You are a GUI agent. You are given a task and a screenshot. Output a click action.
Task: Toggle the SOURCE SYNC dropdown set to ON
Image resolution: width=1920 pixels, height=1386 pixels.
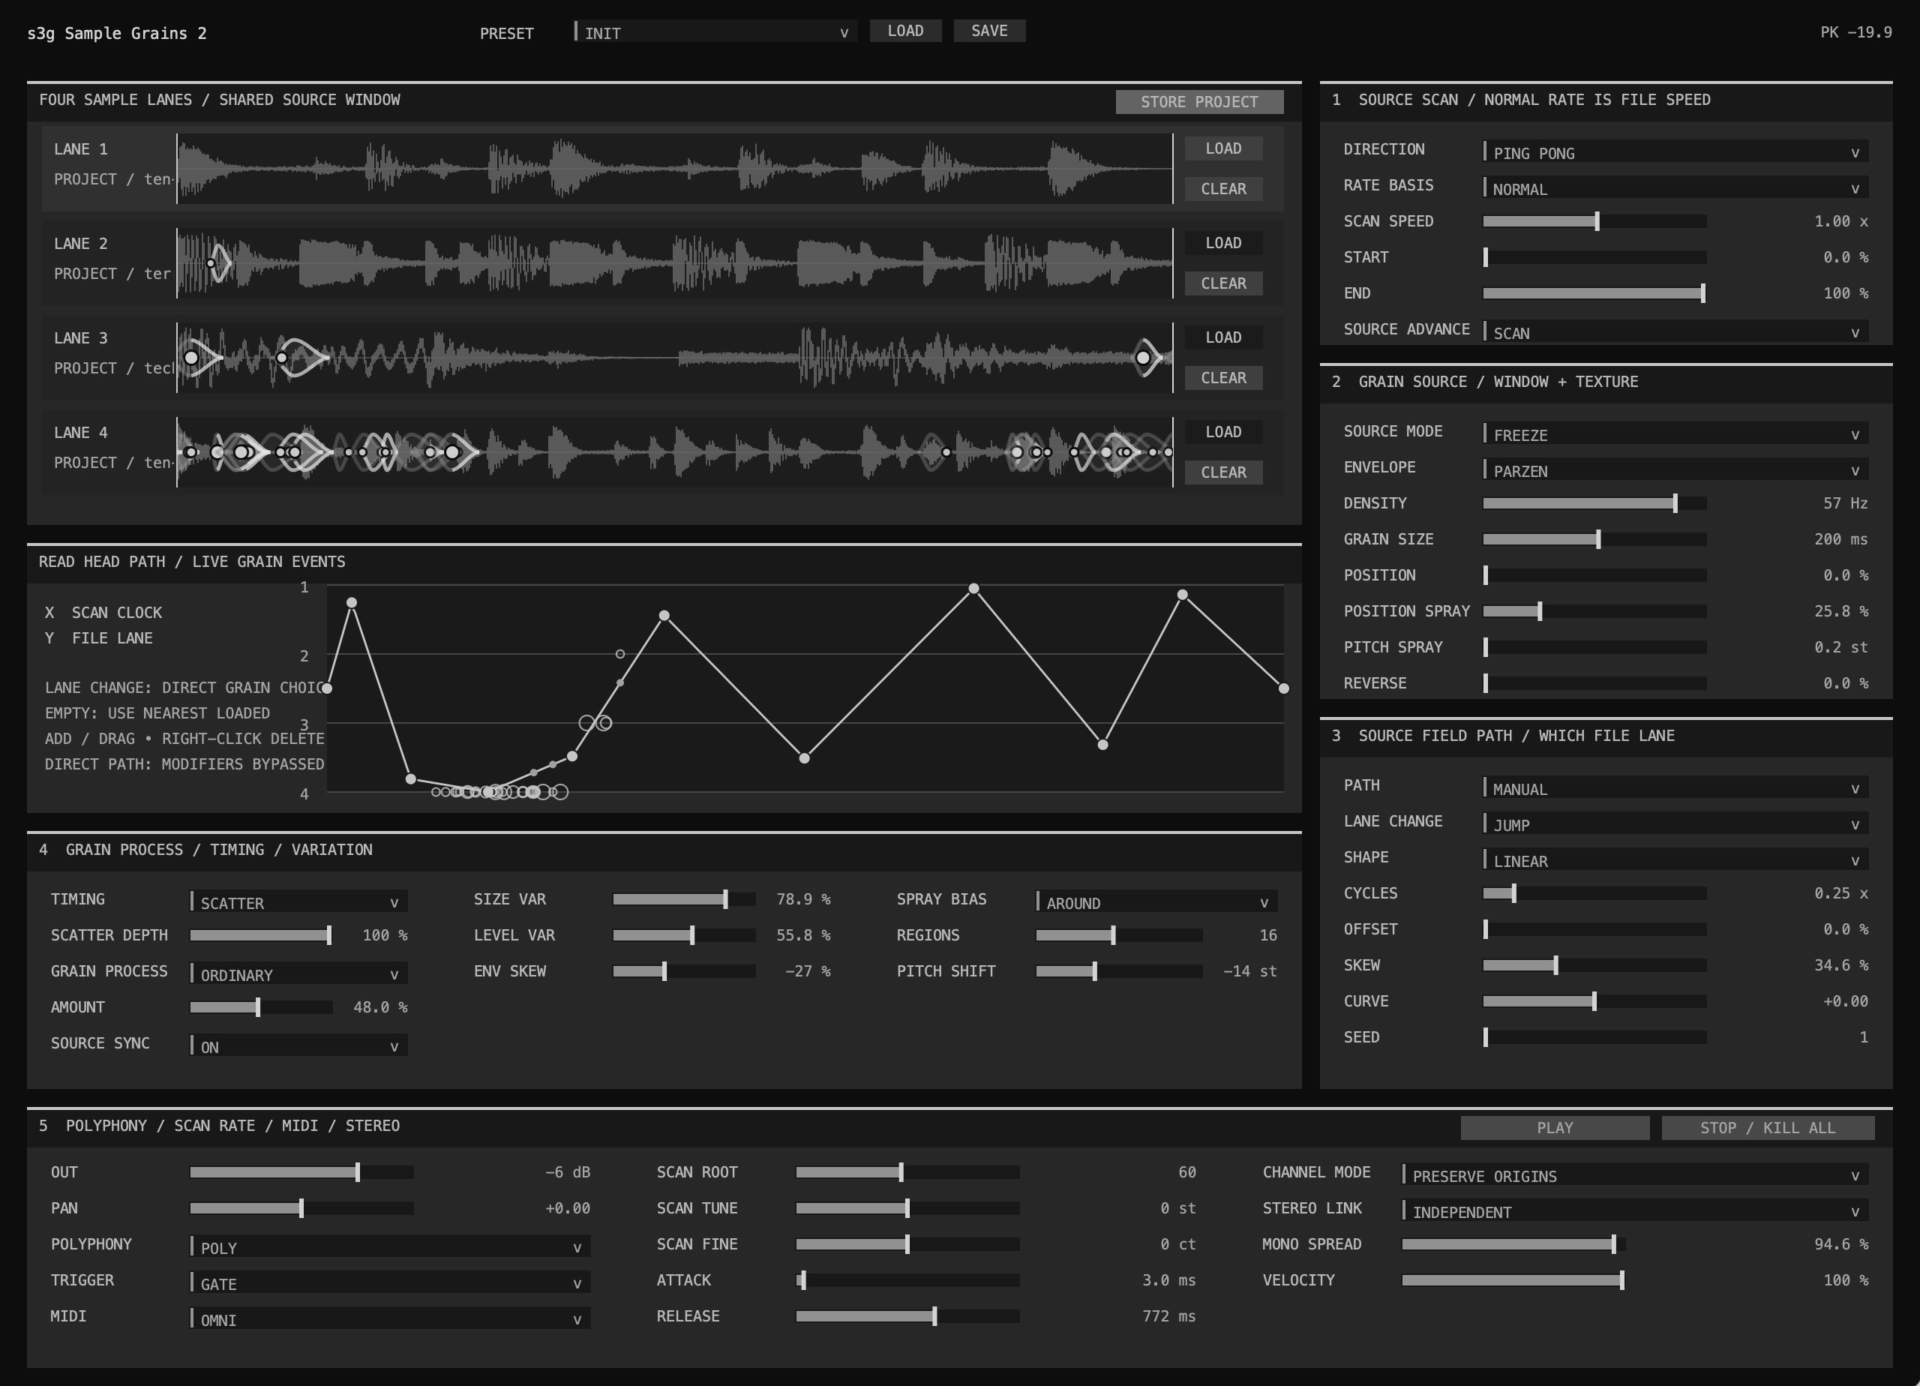tap(298, 1045)
